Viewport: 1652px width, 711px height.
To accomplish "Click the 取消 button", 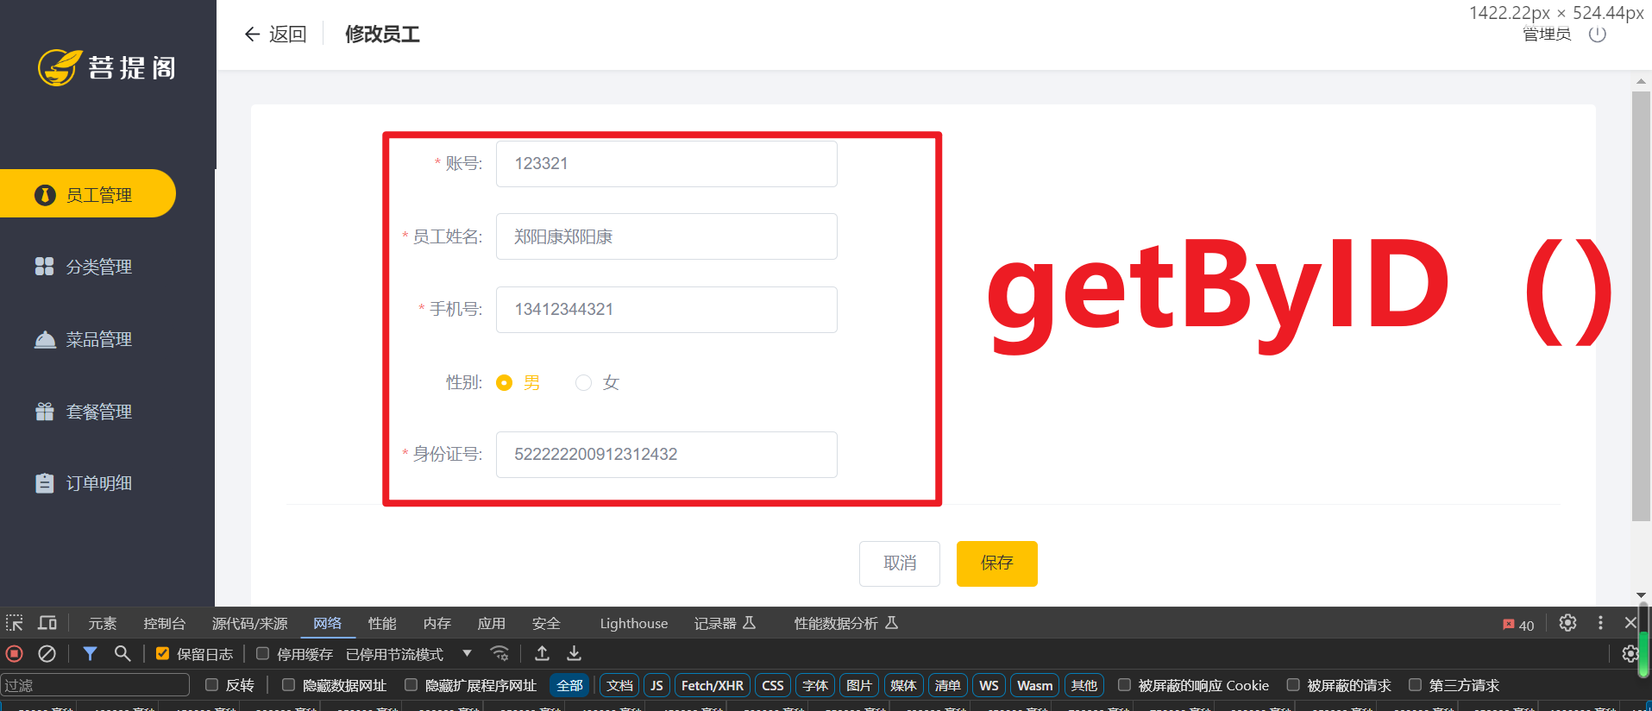I will pyautogui.click(x=899, y=563).
